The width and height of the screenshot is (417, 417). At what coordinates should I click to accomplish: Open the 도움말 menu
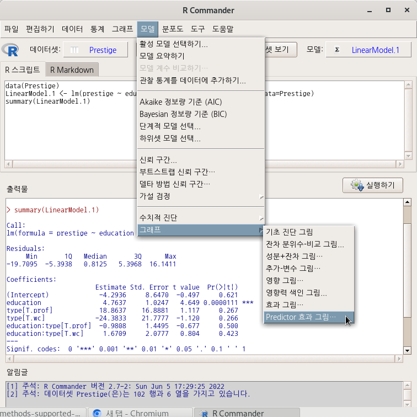click(x=223, y=29)
